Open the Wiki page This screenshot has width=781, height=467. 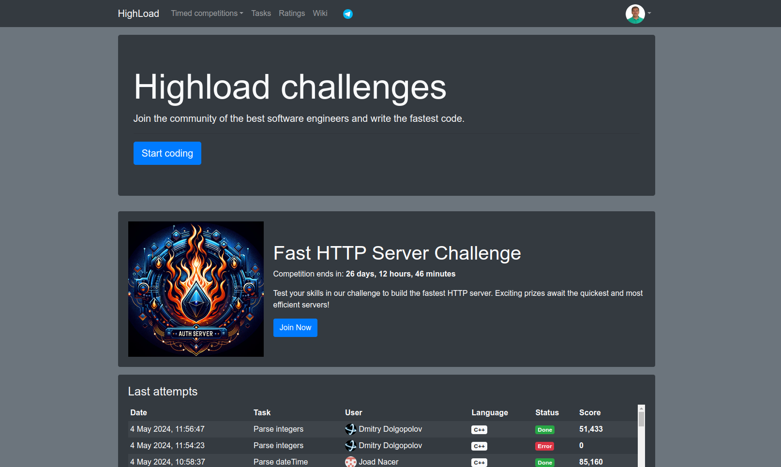point(320,13)
